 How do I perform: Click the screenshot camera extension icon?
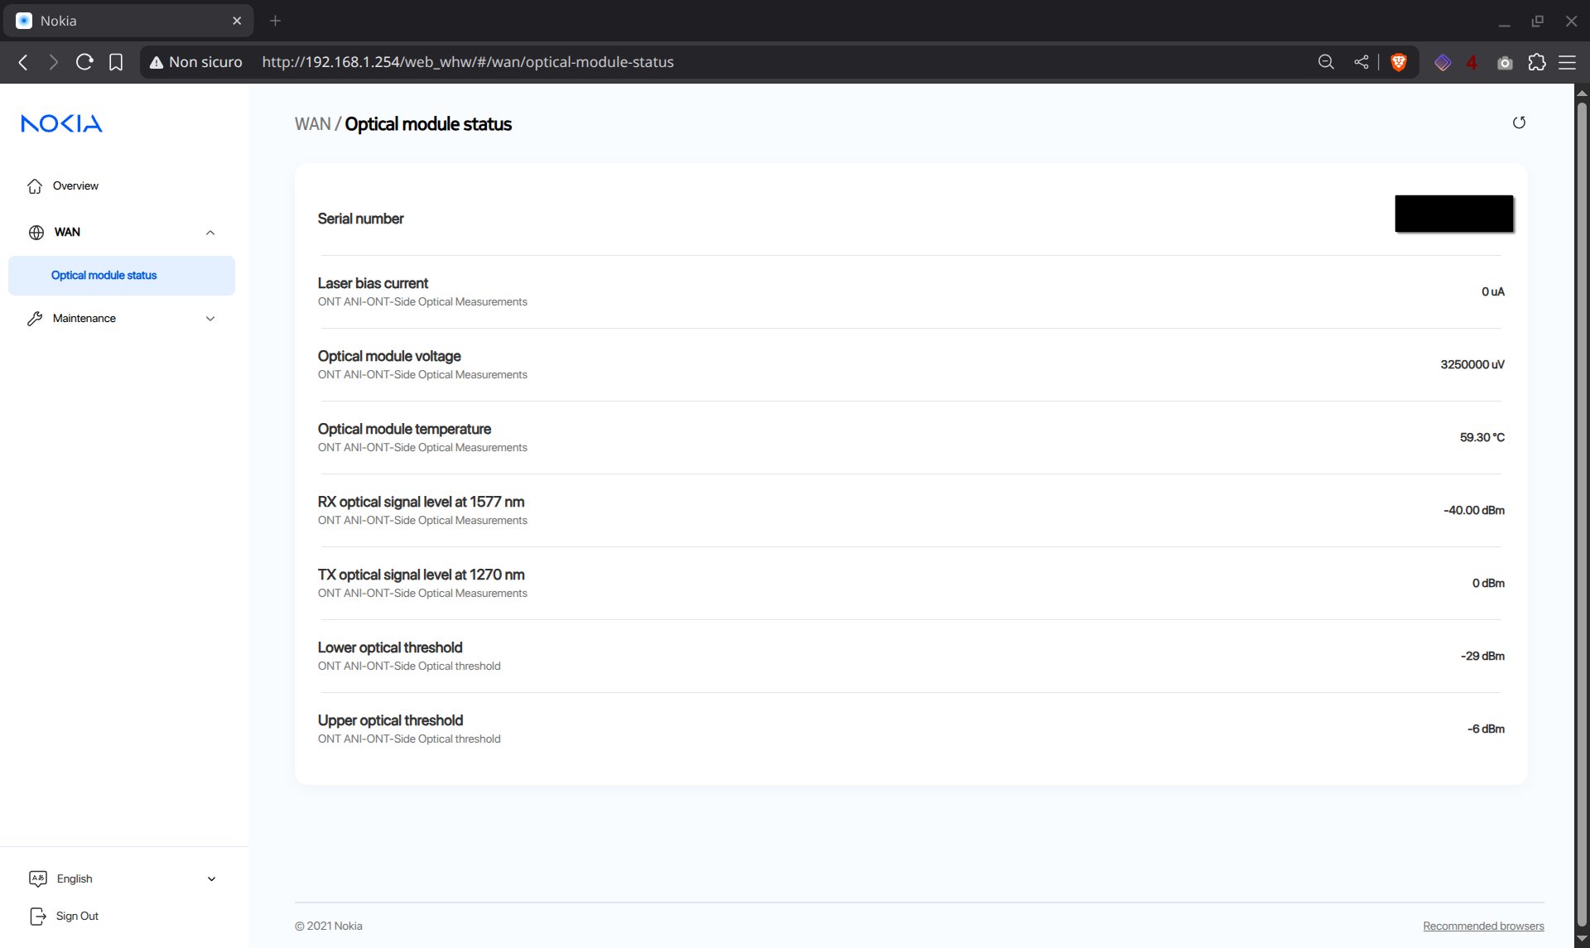[x=1505, y=63]
